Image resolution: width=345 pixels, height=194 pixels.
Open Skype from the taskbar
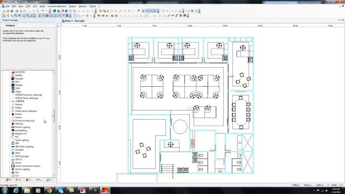click(x=60, y=190)
